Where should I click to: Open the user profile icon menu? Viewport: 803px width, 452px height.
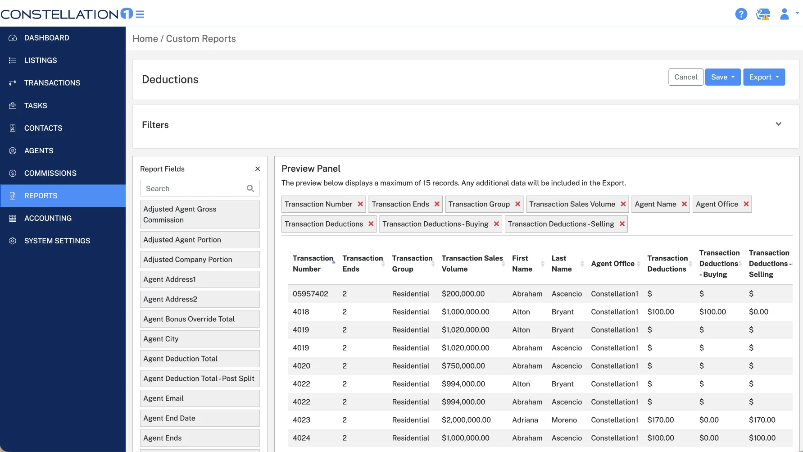click(784, 14)
